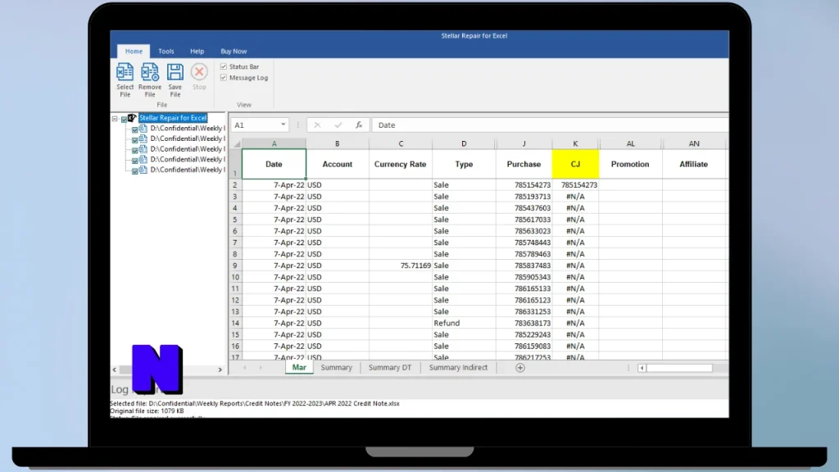Switch to the Summary sheet tab
This screenshot has width=839, height=472.
[337, 368]
